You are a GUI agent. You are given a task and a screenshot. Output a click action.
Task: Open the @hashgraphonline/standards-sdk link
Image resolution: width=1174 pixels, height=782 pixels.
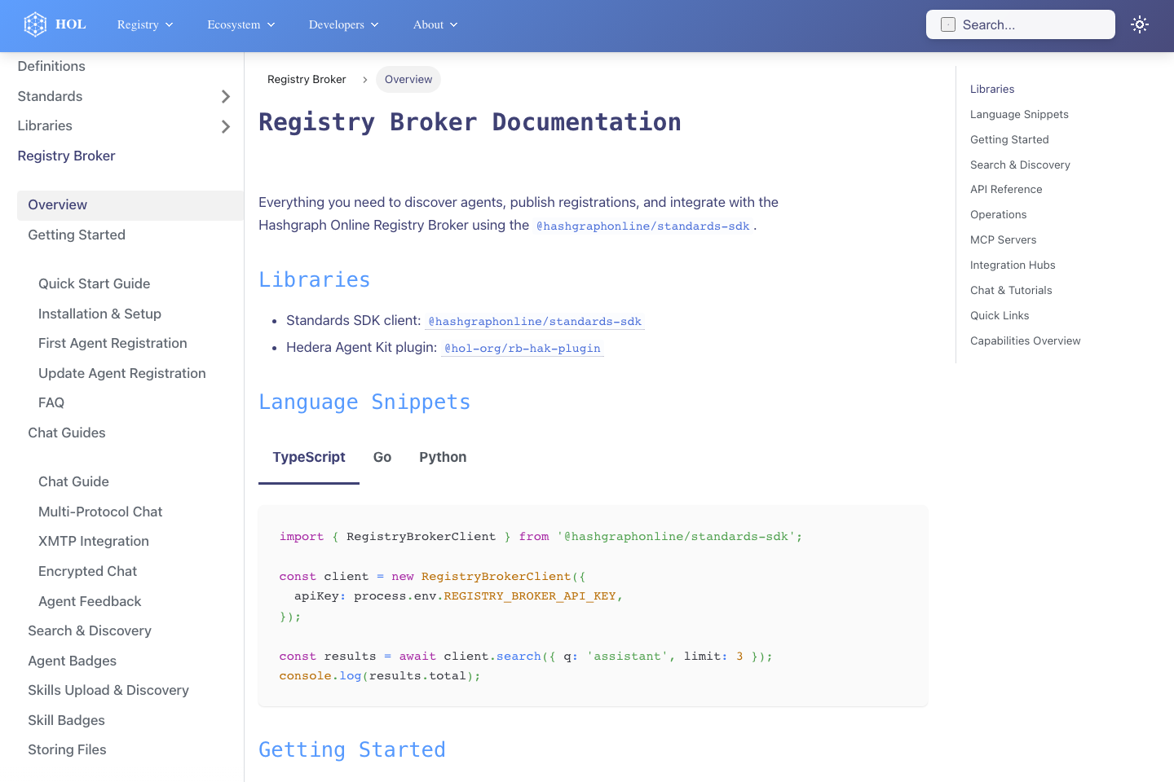tap(535, 321)
